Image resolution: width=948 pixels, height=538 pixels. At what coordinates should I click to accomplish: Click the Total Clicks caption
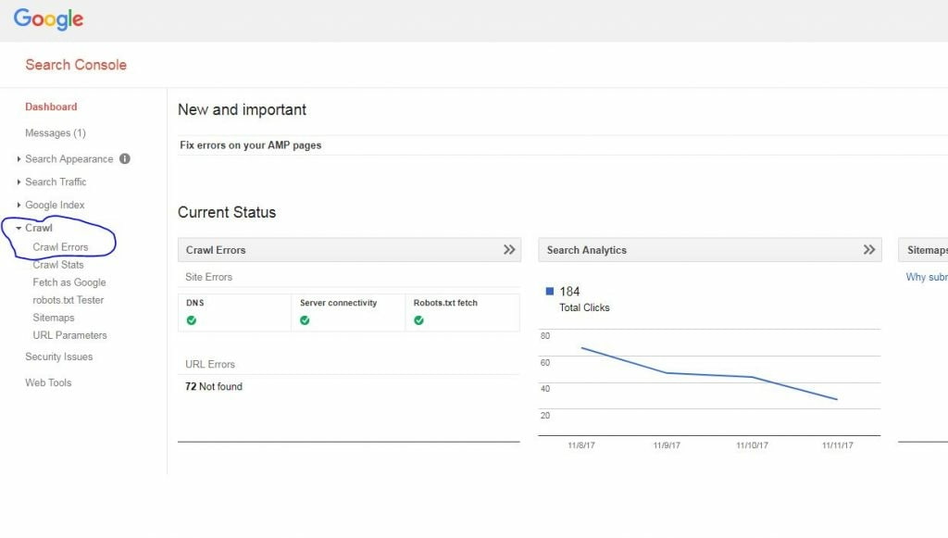click(584, 307)
